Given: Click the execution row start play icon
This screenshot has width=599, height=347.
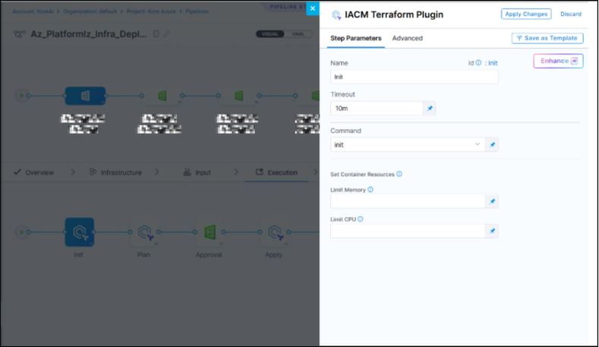Looking at the screenshot, I should coord(22,232).
